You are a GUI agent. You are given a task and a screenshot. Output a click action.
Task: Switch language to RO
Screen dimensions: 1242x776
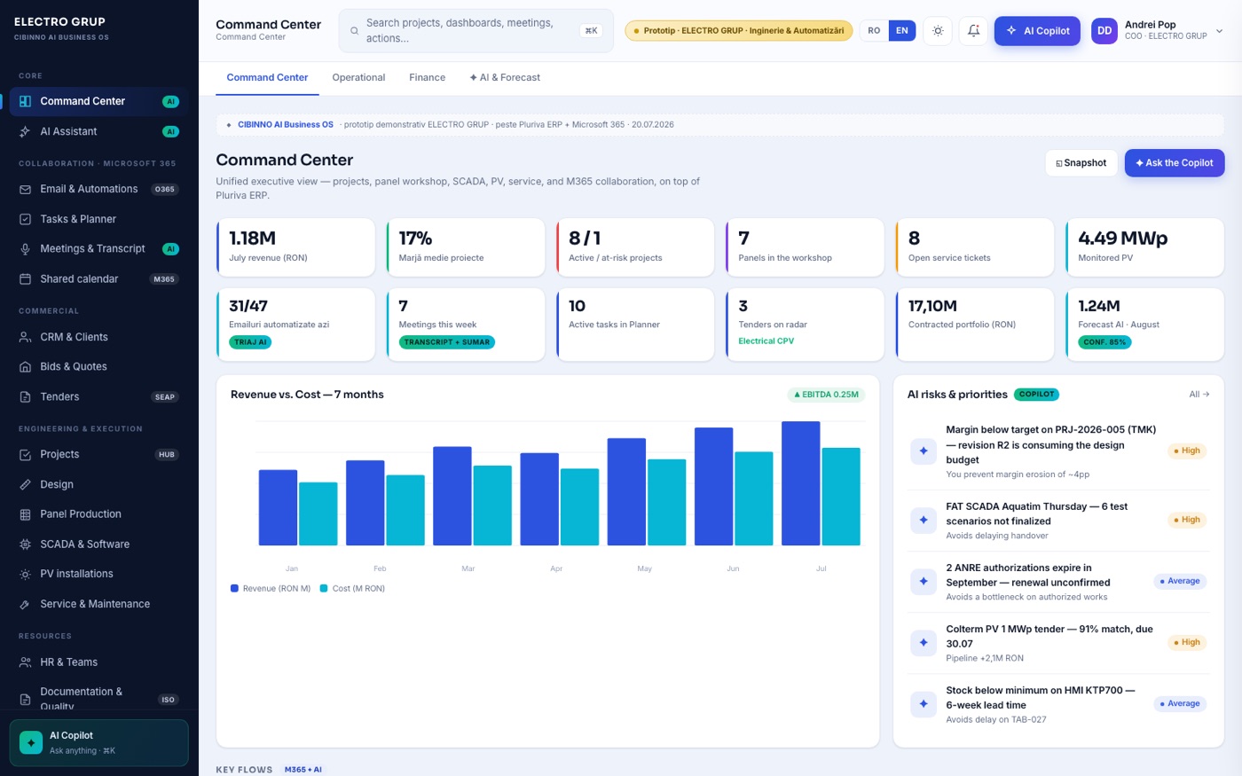[x=874, y=31]
